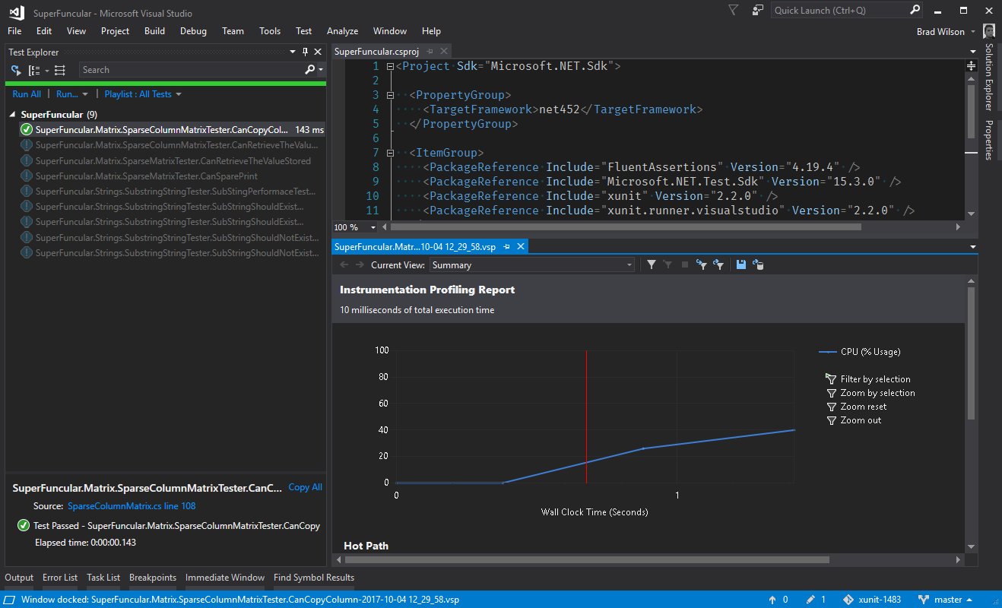Click the dimmed clear filter funnel icon
This screenshot has height=608, width=1002.
click(668, 264)
